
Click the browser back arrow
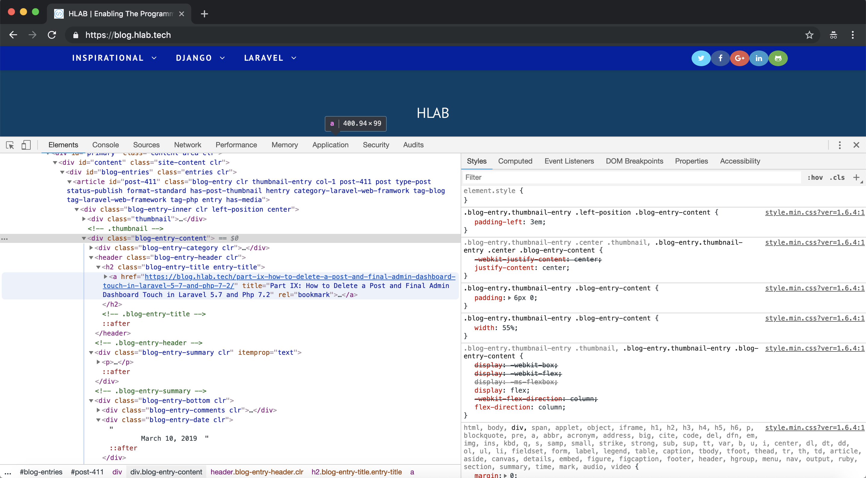point(13,35)
